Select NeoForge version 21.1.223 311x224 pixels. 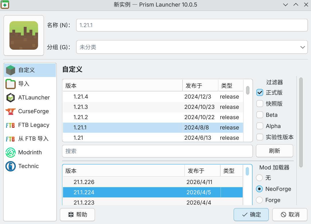pyautogui.click(x=153, y=202)
